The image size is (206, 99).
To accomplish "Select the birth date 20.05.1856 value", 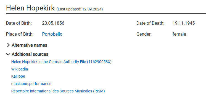I will [x=53, y=23].
